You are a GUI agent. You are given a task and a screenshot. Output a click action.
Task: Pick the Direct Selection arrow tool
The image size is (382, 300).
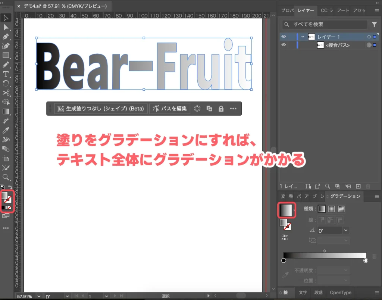click(6, 27)
